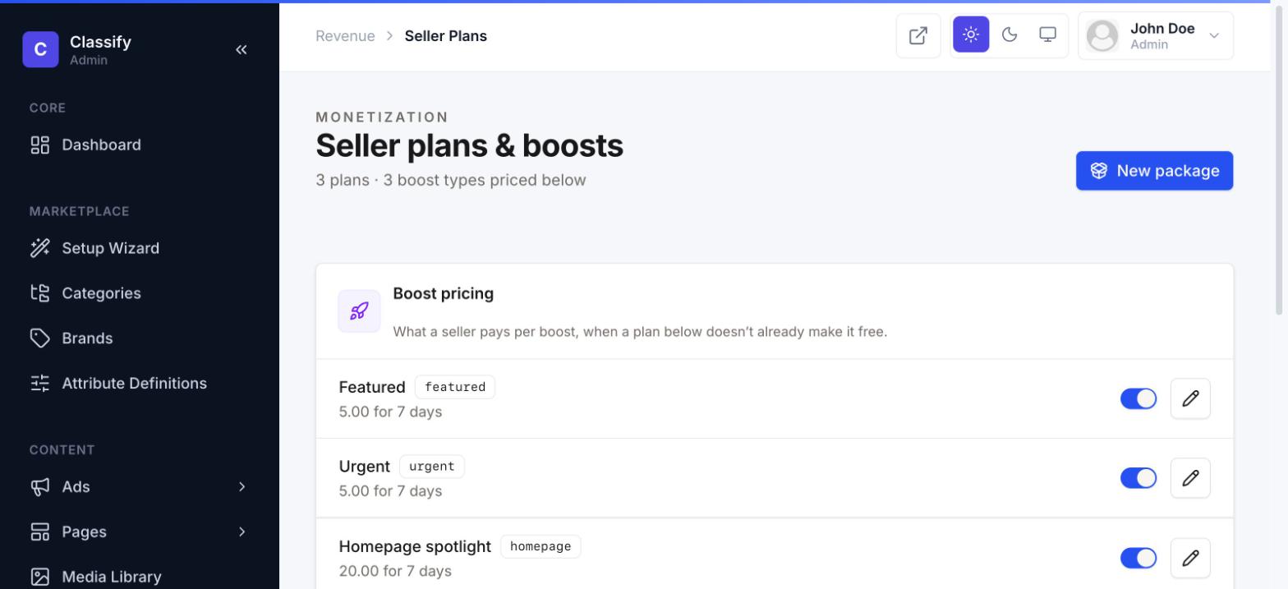
Task: Click the Boost pricing rocket icon
Action: coord(359,311)
